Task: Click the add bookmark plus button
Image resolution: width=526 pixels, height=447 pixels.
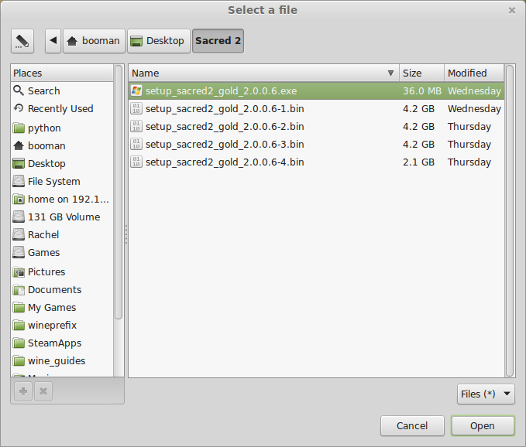Action: click(23, 391)
